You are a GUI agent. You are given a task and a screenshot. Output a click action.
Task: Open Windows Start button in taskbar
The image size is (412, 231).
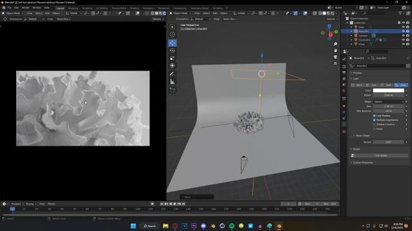click(133, 226)
